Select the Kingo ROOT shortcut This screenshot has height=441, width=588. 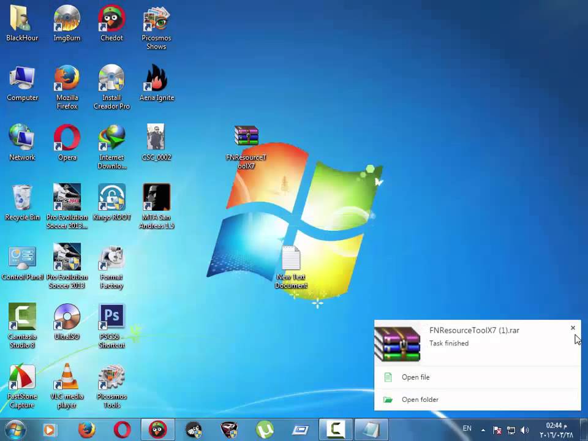[x=111, y=202]
